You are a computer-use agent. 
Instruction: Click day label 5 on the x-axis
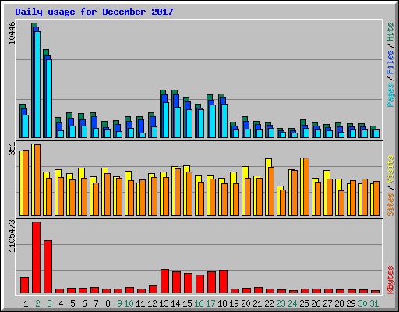coord(72,303)
